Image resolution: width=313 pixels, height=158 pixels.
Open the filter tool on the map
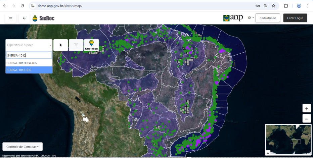(x=76, y=45)
